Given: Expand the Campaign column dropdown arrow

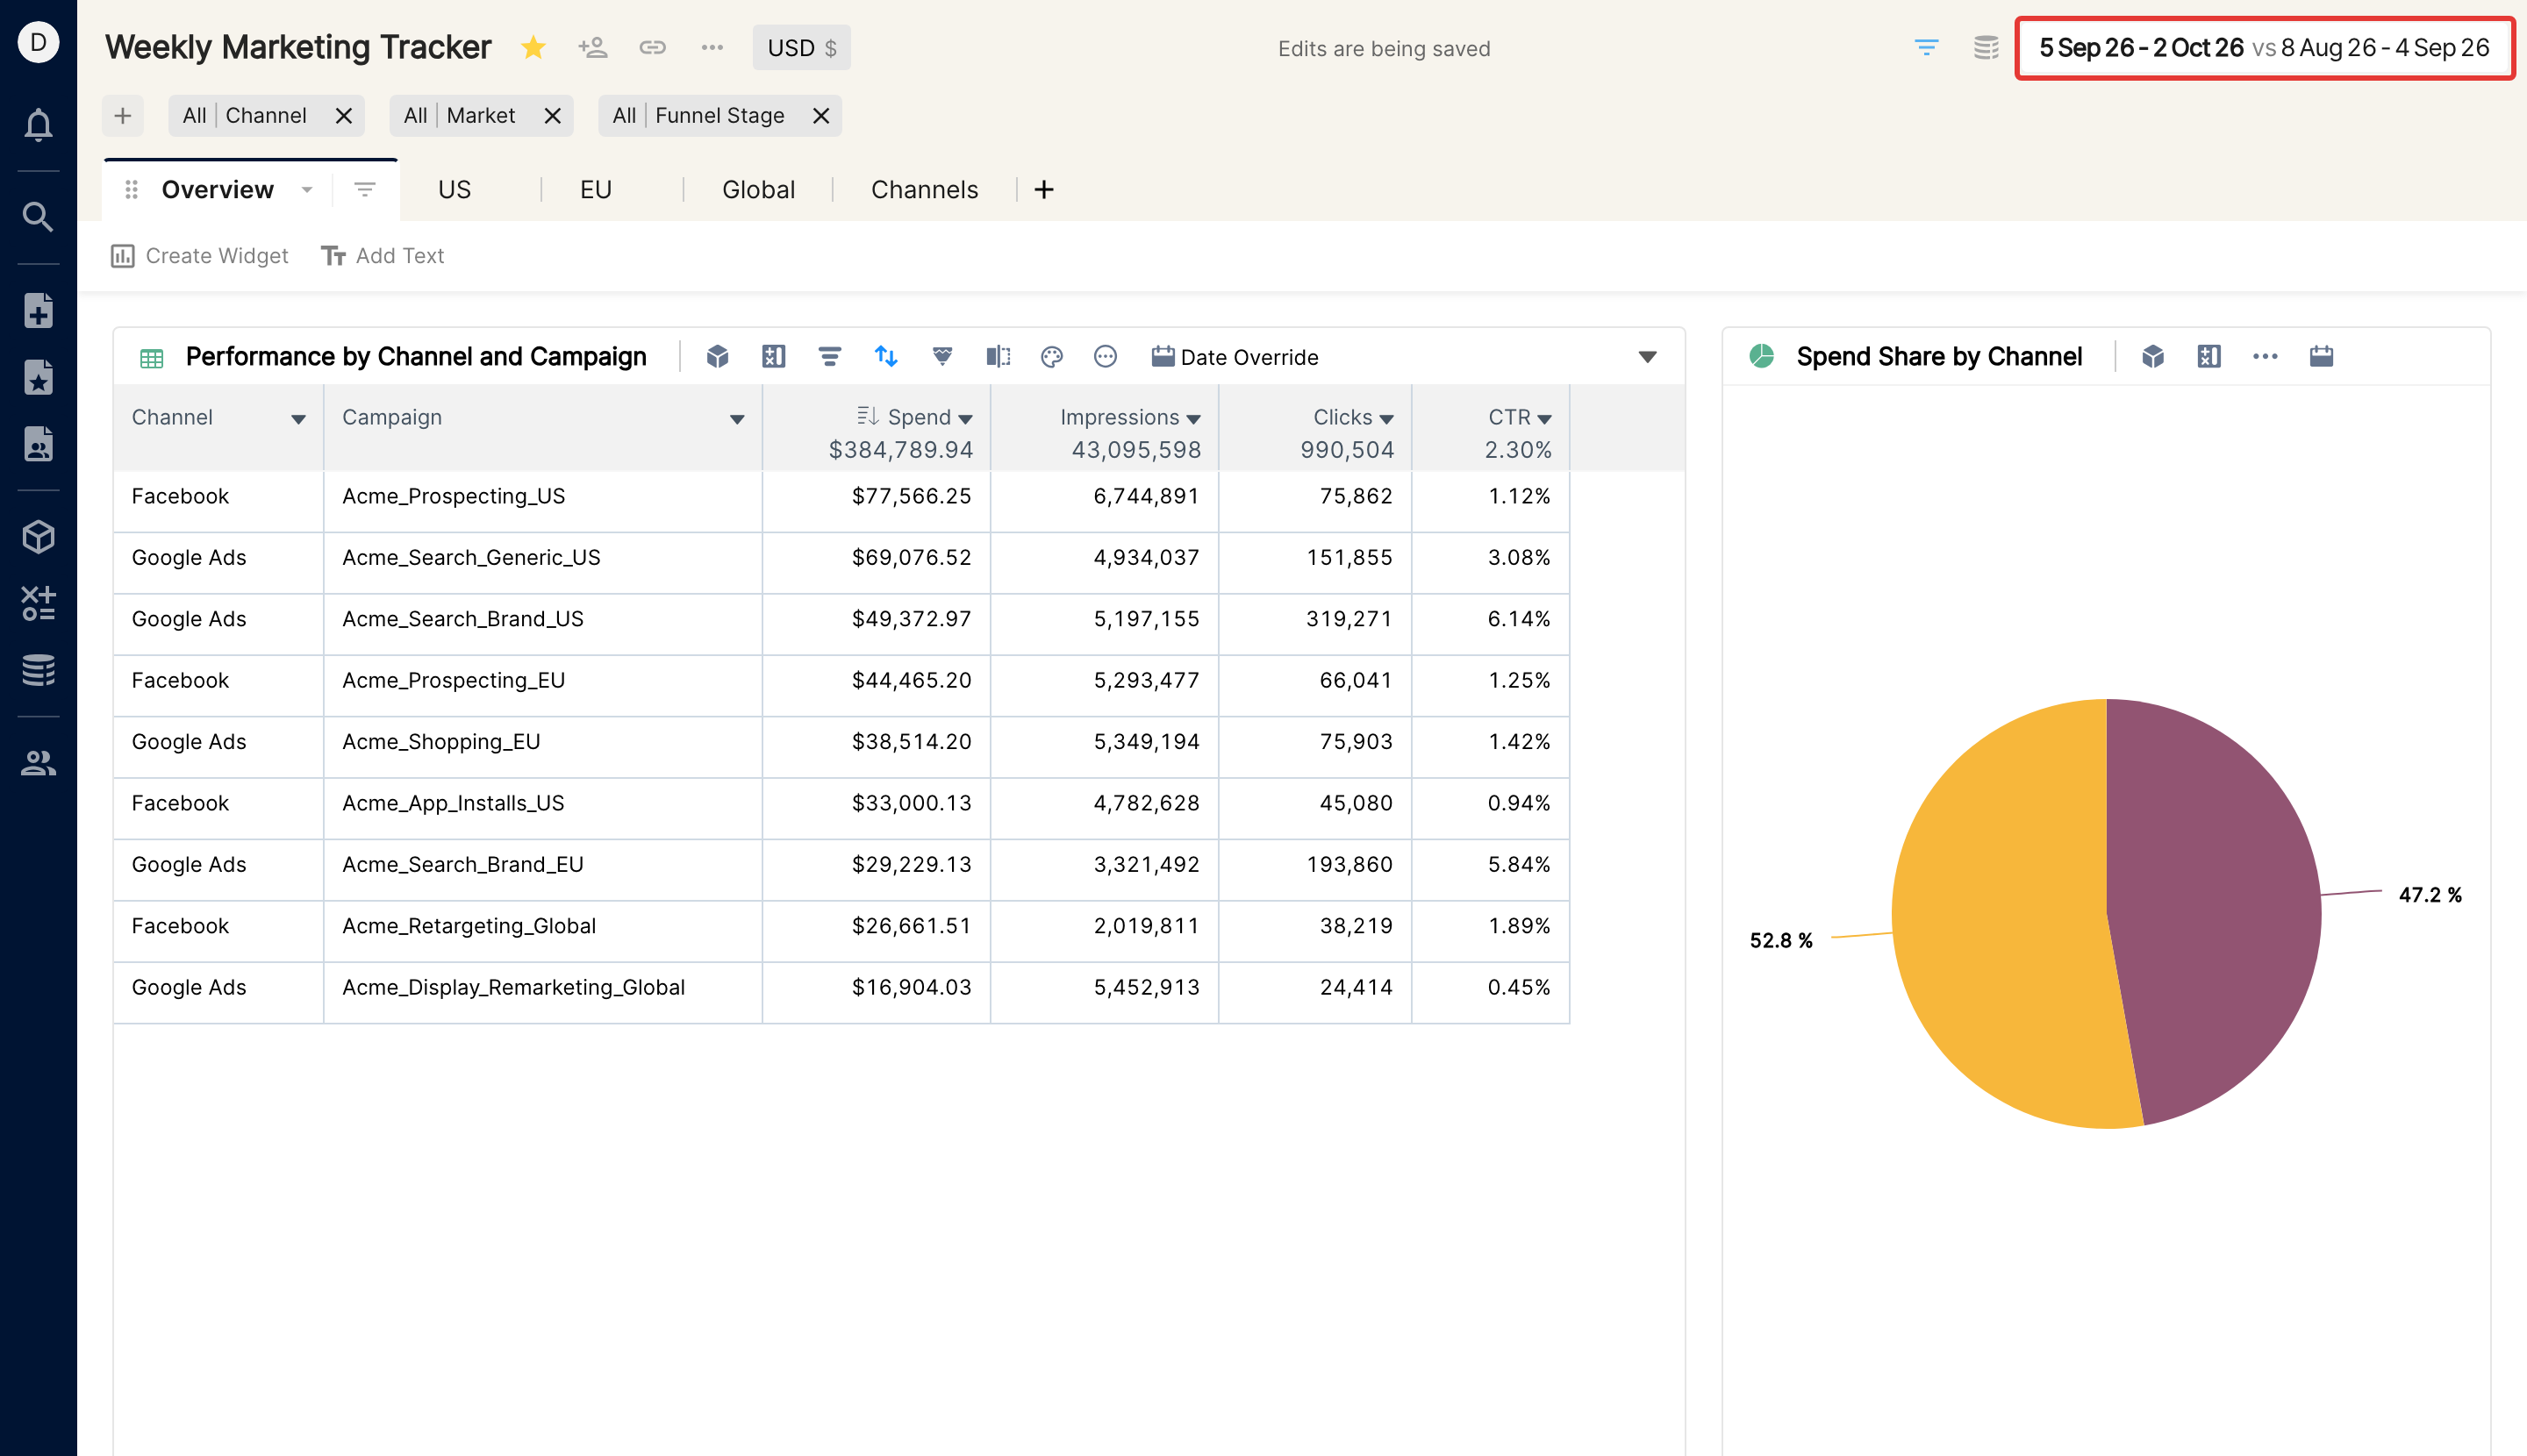Looking at the screenshot, I should pyautogui.click(x=737, y=419).
